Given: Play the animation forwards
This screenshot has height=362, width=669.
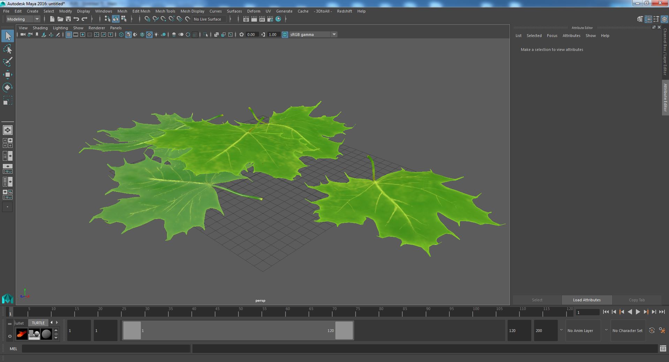Looking at the screenshot, I should pyautogui.click(x=638, y=312).
